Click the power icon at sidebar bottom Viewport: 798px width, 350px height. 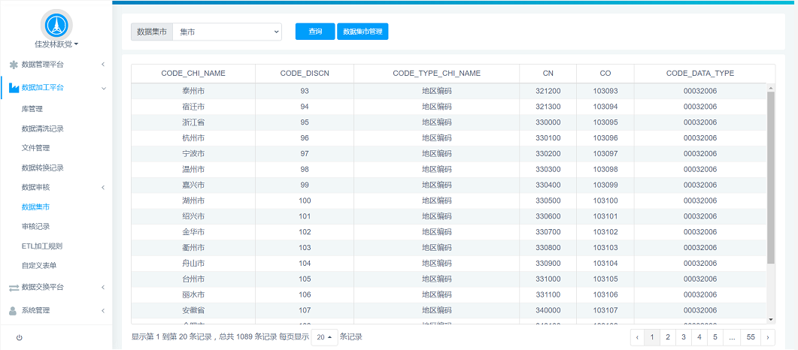19,338
